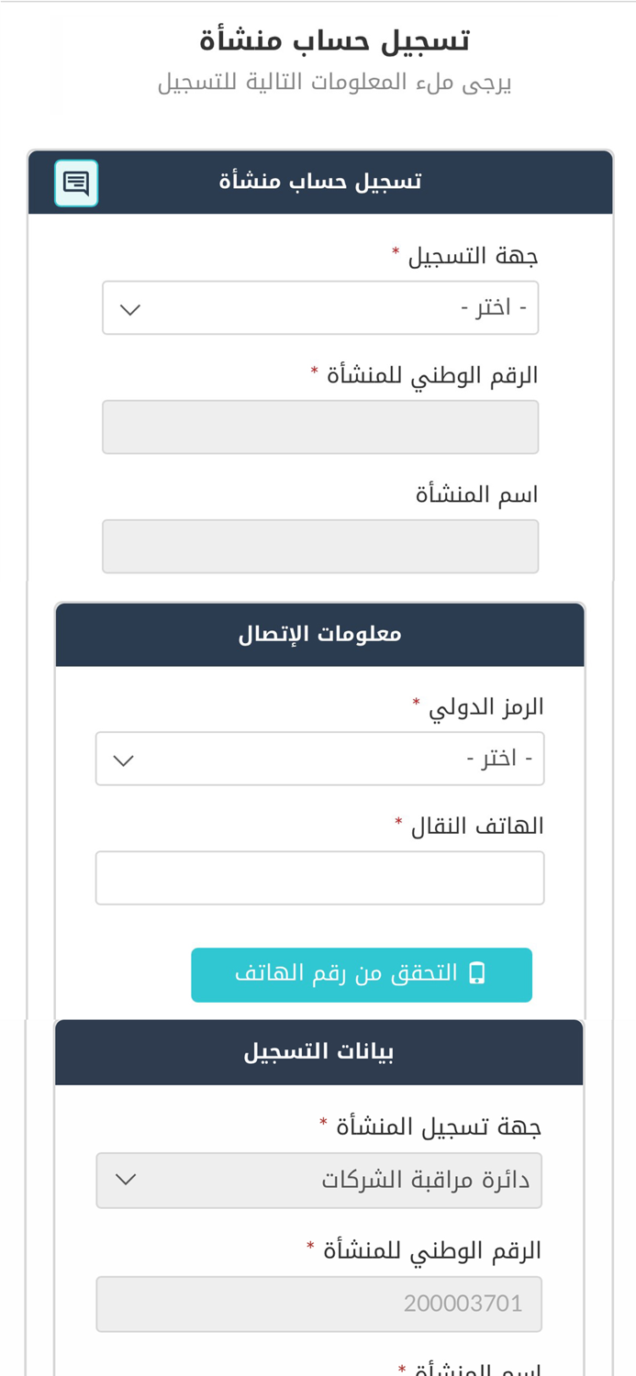Open the جهة التسجيل dropdown showing اختر

(x=321, y=306)
